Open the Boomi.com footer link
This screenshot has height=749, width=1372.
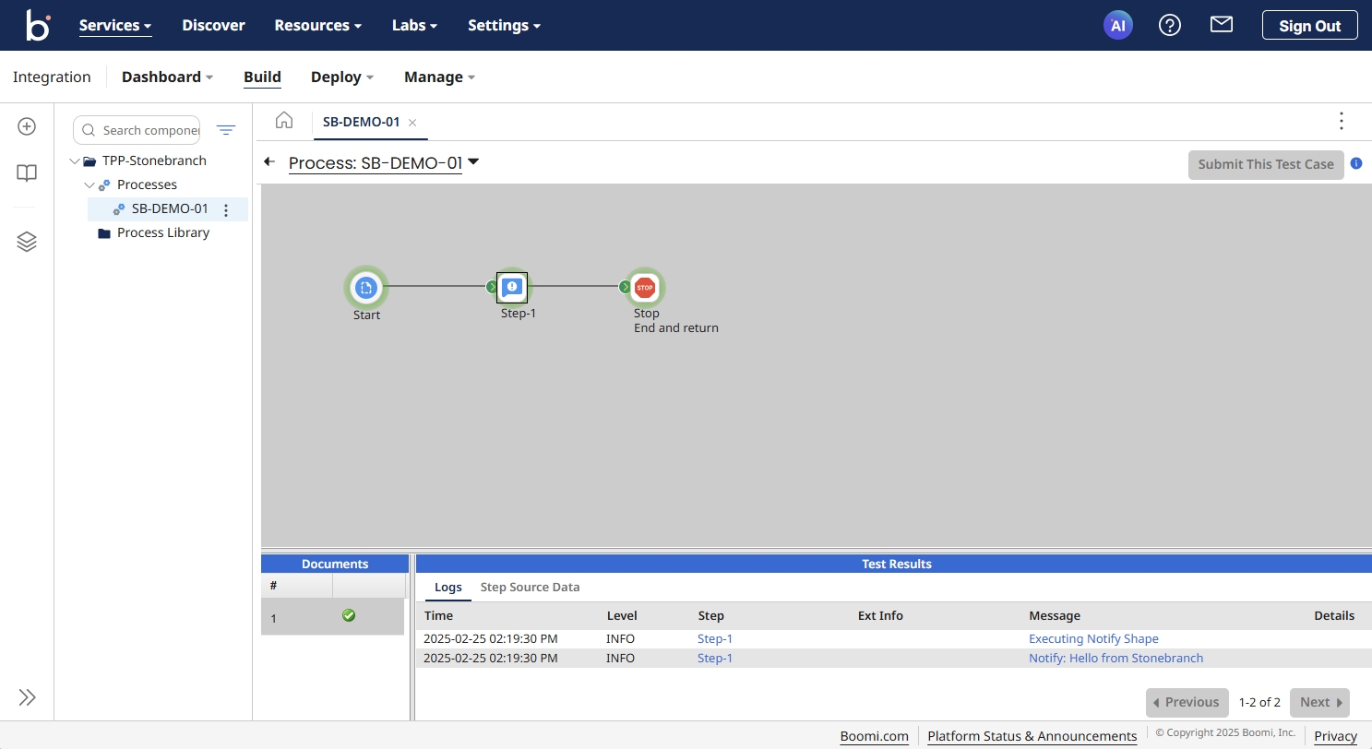pyautogui.click(x=874, y=736)
